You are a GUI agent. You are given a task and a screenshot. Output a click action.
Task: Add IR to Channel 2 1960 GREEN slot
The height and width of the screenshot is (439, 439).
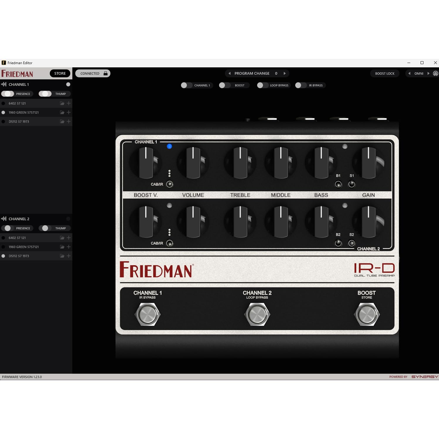coord(69,247)
